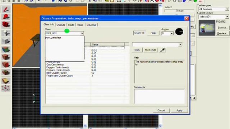
Task: Click the down arrow button right of dialog
Action: 194,98
